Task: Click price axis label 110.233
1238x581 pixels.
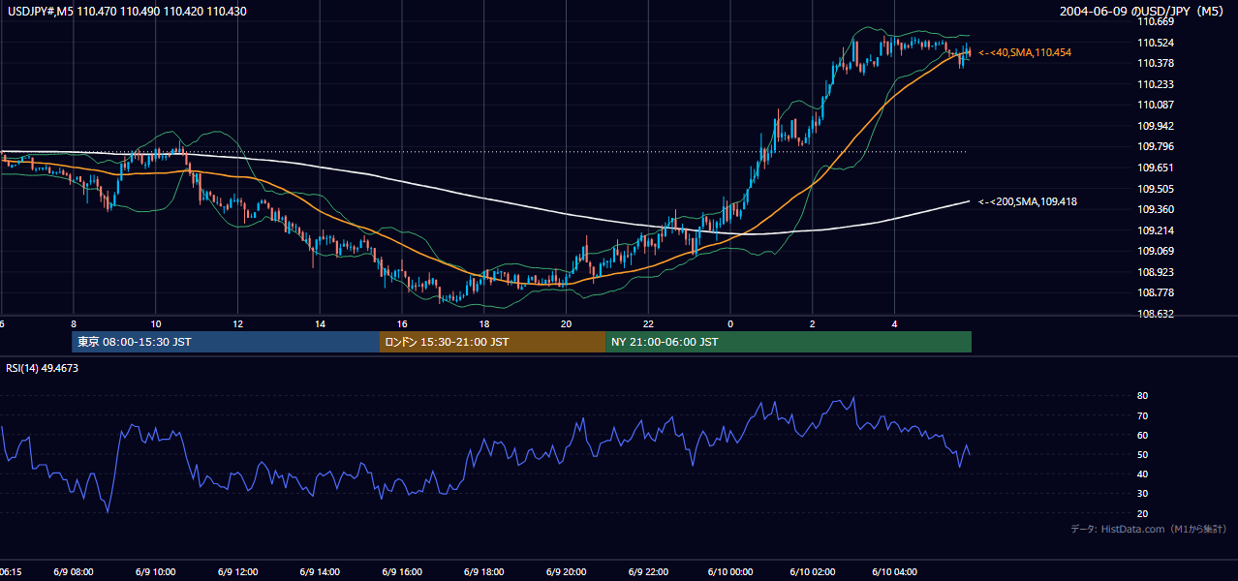Action: [1157, 84]
